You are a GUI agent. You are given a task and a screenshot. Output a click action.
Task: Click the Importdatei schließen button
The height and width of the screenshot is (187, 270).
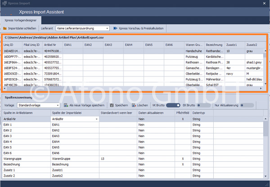[x=20, y=28]
